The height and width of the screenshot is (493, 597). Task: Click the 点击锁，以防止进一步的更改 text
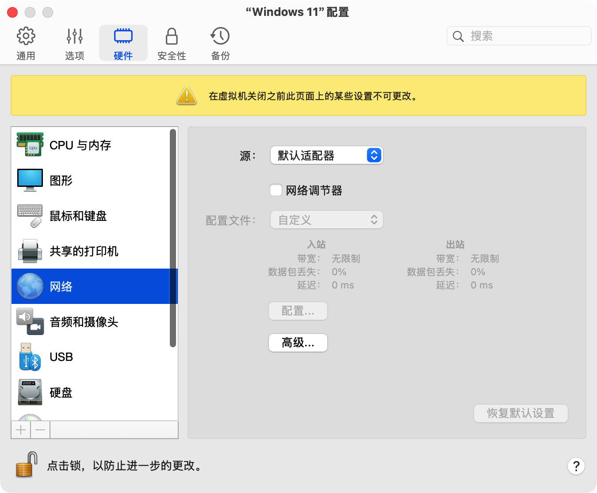[x=126, y=466]
